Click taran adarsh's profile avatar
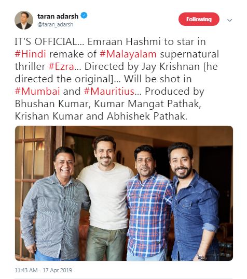Image resolution: width=247 pixels, height=279 pixels. point(24,20)
